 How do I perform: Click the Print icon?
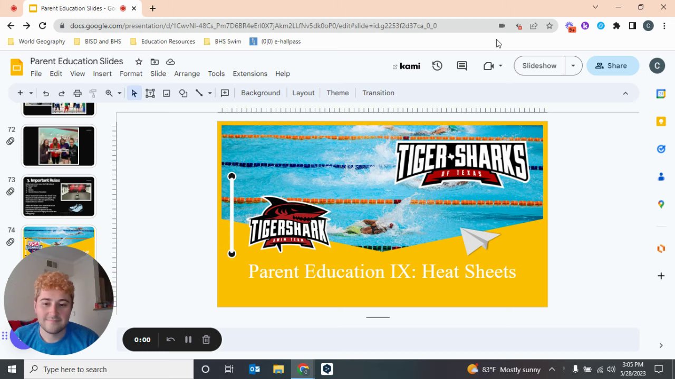click(x=78, y=93)
